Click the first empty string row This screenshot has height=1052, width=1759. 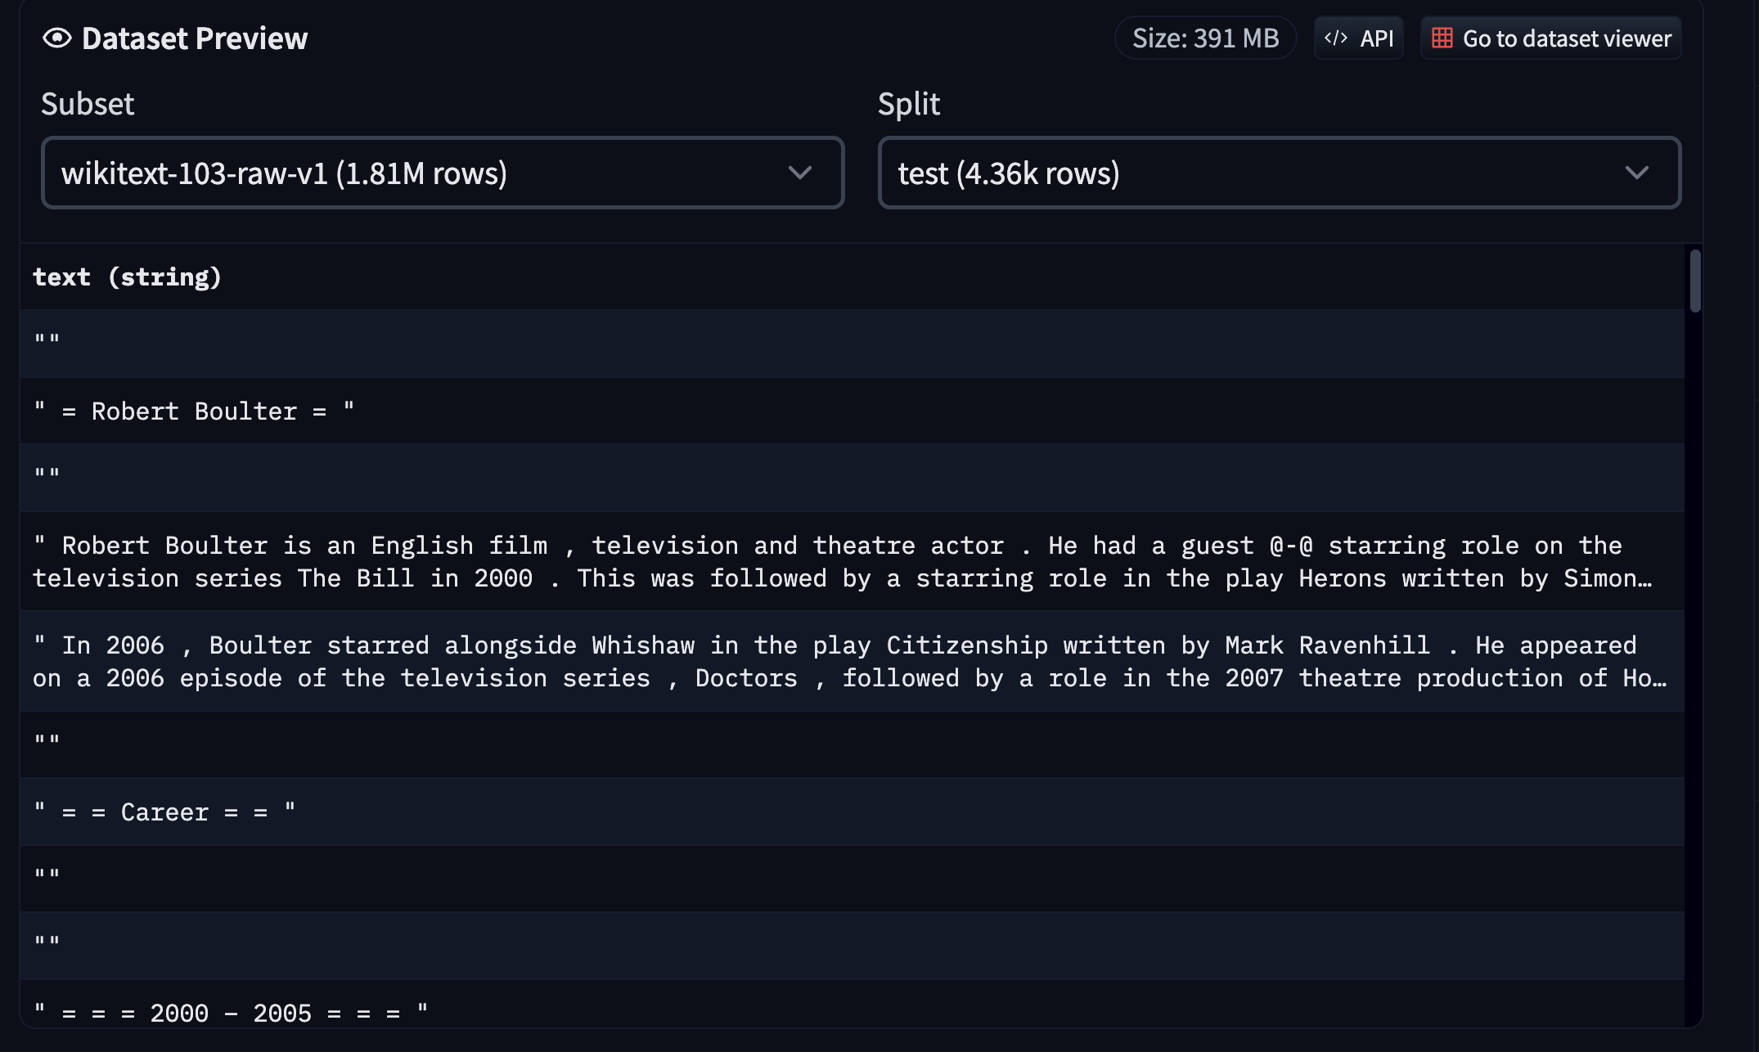47,340
